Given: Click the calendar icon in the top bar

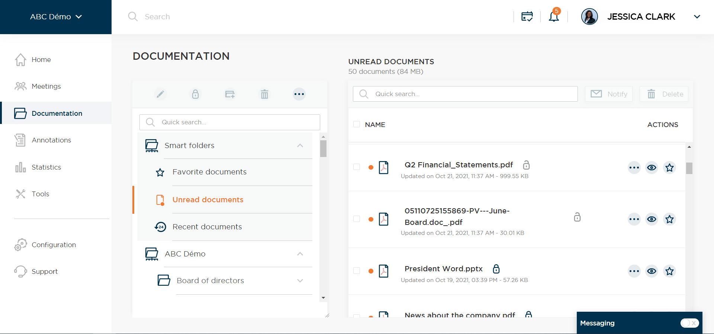Looking at the screenshot, I should [x=527, y=17].
